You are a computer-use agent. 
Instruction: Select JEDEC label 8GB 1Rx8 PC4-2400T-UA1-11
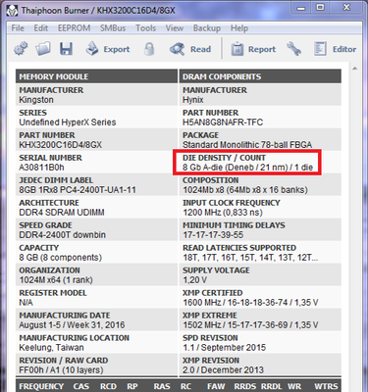click(78, 190)
